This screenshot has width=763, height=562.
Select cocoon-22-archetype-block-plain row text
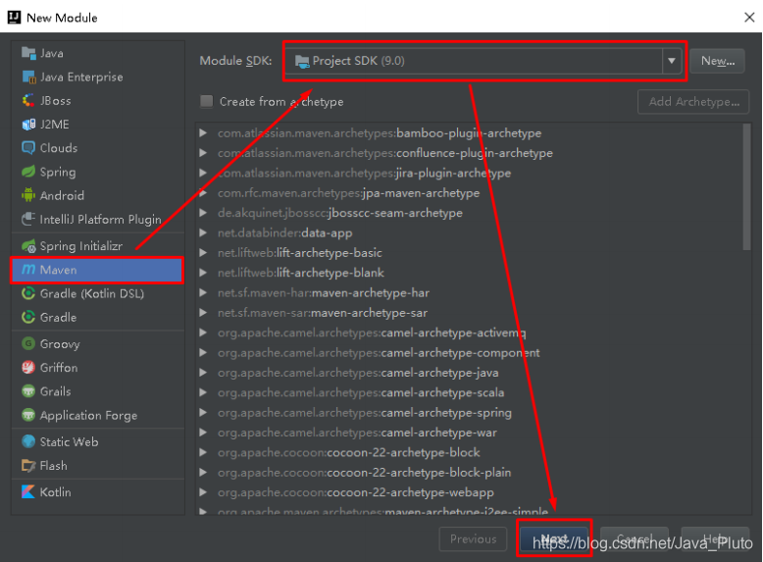click(x=365, y=473)
